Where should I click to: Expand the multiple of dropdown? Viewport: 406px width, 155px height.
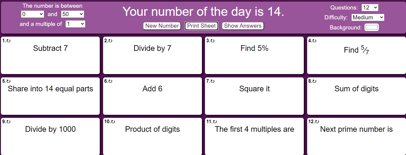coord(75,24)
